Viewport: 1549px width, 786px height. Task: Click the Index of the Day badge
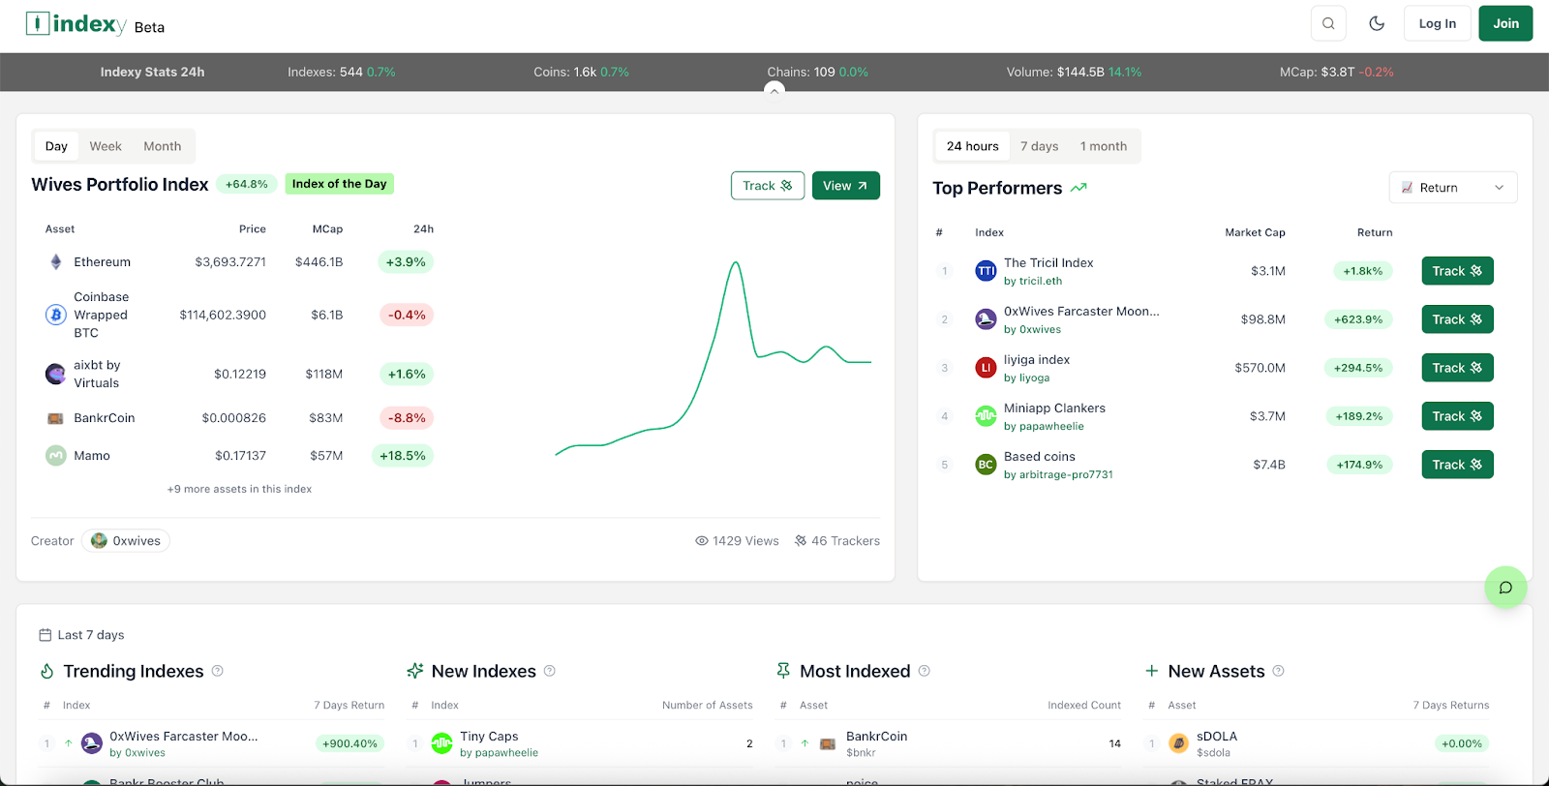(x=339, y=184)
